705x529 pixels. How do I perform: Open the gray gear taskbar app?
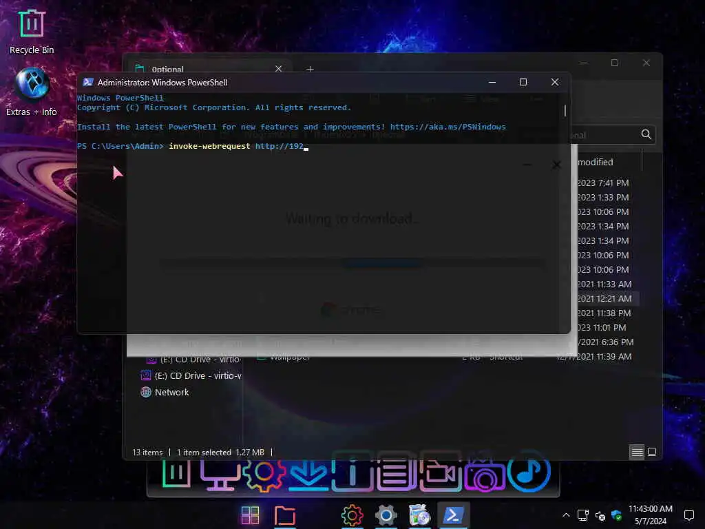[386, 515]
